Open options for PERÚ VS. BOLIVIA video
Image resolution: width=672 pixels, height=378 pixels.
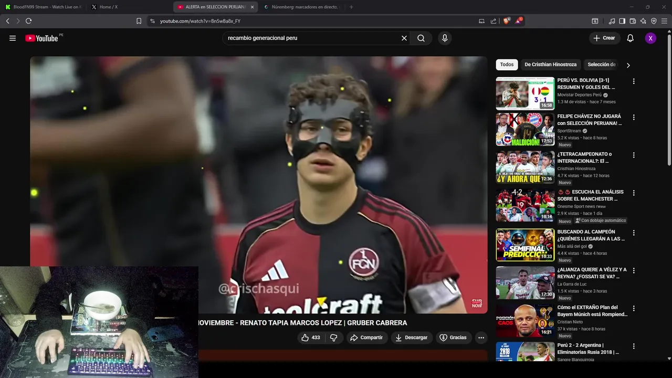(x=634, y=81)
